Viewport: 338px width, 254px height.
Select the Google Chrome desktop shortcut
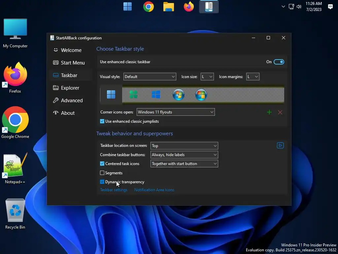[15, 122]
